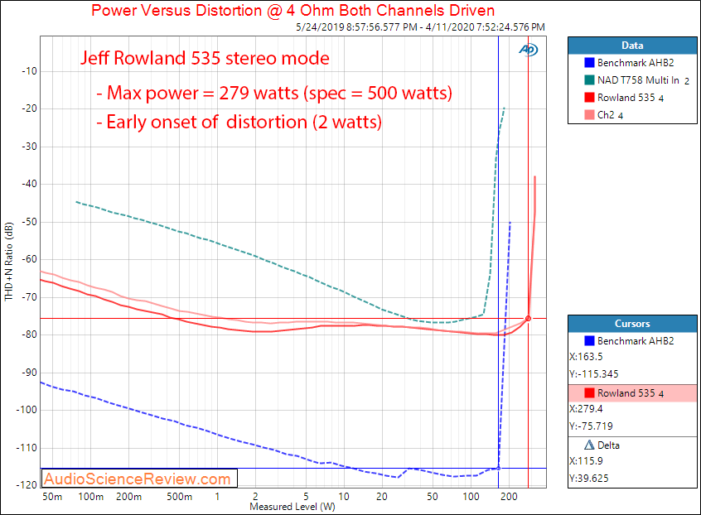Click the Y:-75.719 cursor value

pos(592,426)
